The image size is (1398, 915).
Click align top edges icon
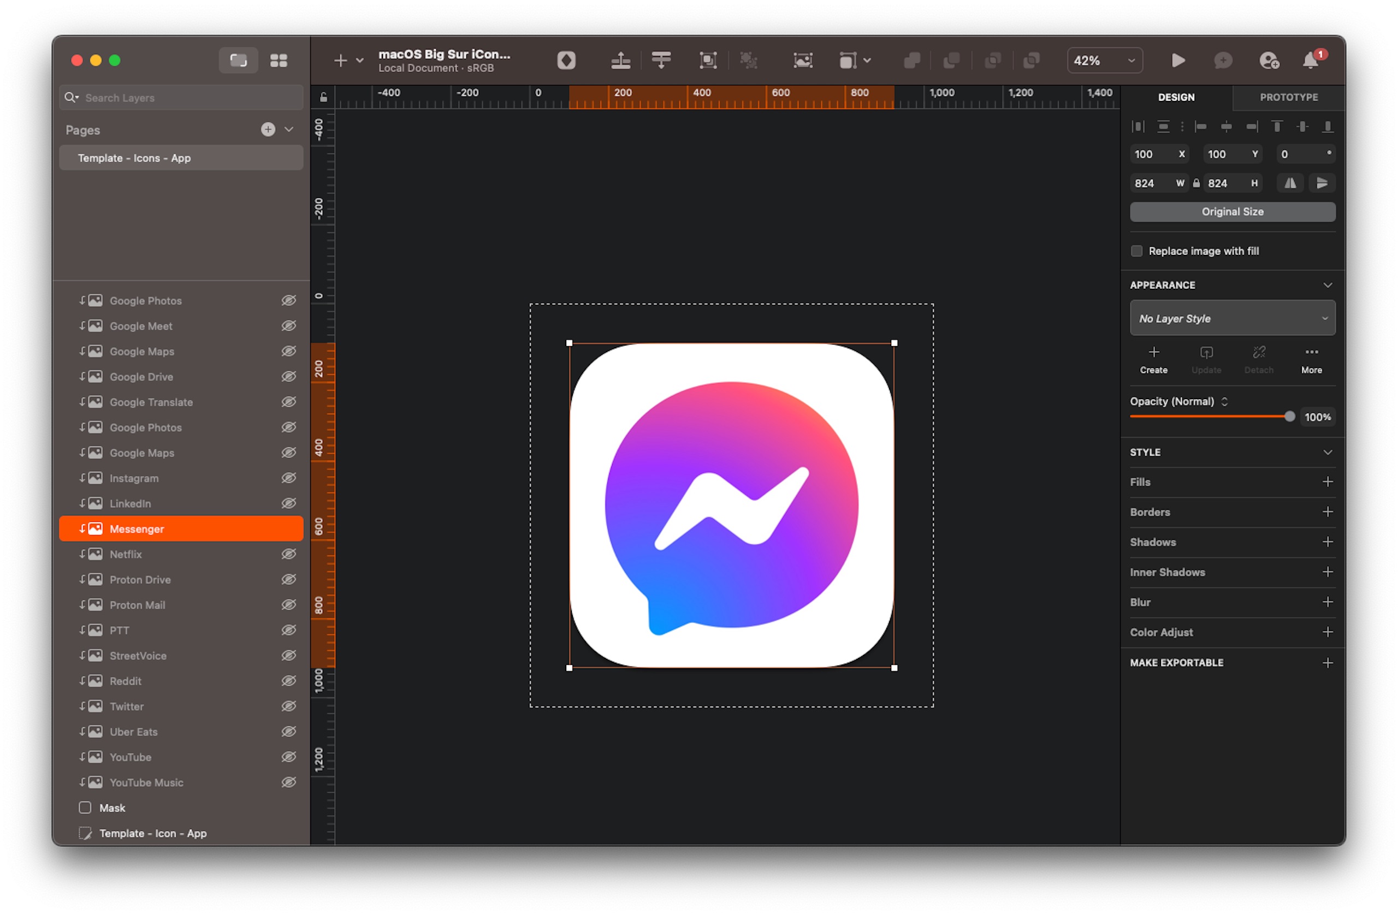[x=1276, y=127]
